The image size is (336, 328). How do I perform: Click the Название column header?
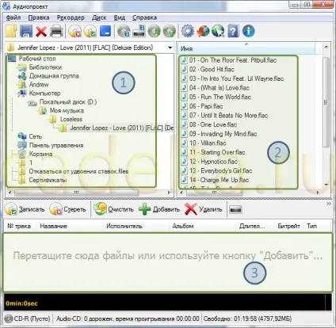(x=69, y=227)
